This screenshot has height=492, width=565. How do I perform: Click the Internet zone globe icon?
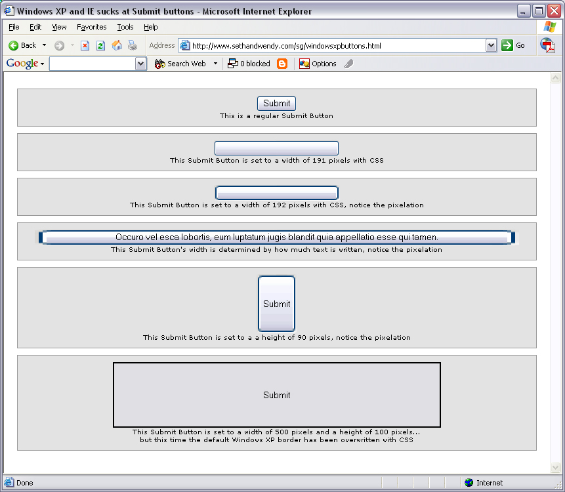[469, 483]
